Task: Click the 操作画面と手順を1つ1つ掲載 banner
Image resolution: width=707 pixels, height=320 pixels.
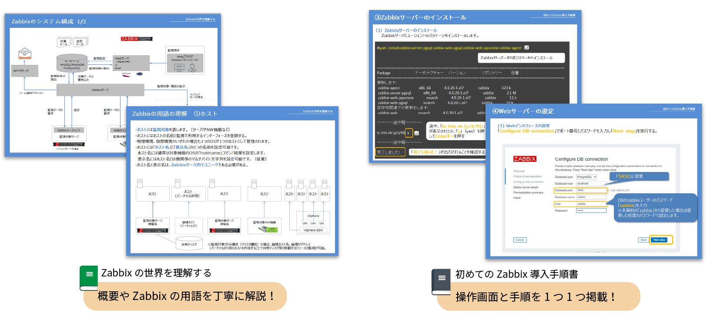Action: coord(539,296)
